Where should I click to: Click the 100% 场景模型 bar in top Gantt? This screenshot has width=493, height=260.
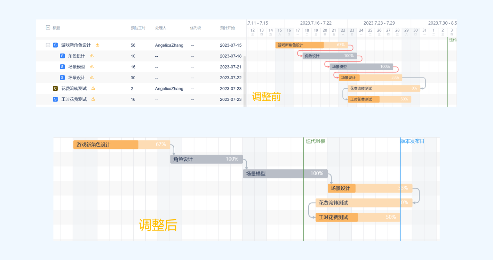click(x=361, y=66)
